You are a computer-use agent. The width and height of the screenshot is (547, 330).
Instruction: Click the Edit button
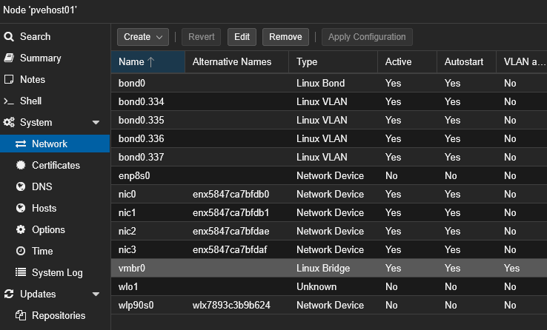pos(242,37)
